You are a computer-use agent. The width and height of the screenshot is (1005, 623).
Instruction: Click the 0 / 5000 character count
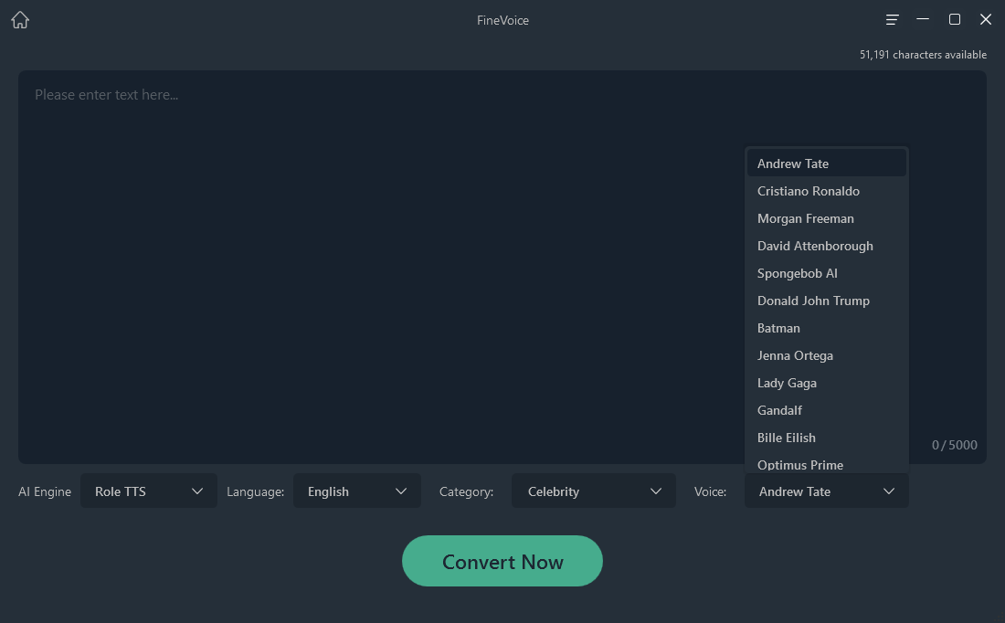955,445
